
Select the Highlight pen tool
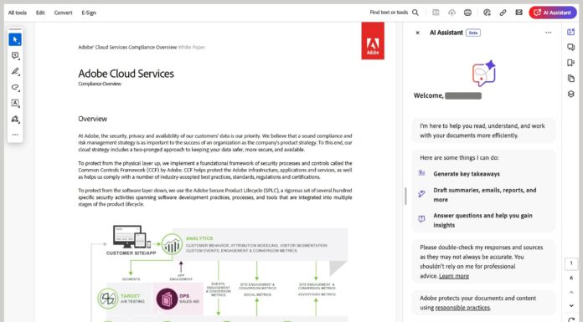[x=15, y=71]
